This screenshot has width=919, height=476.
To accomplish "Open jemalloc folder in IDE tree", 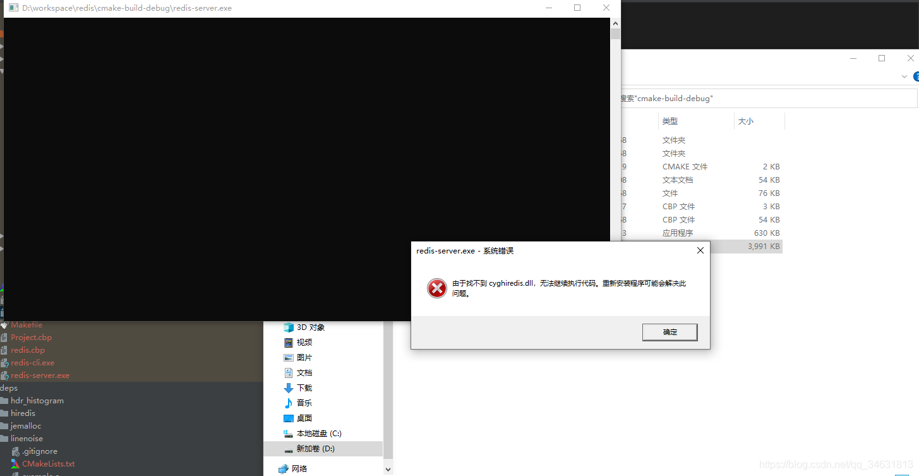I will [x=26, y=426].
